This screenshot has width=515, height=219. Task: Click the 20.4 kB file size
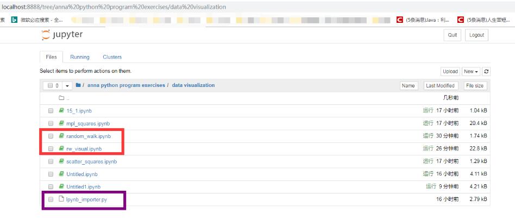click(x=479, y=123)
